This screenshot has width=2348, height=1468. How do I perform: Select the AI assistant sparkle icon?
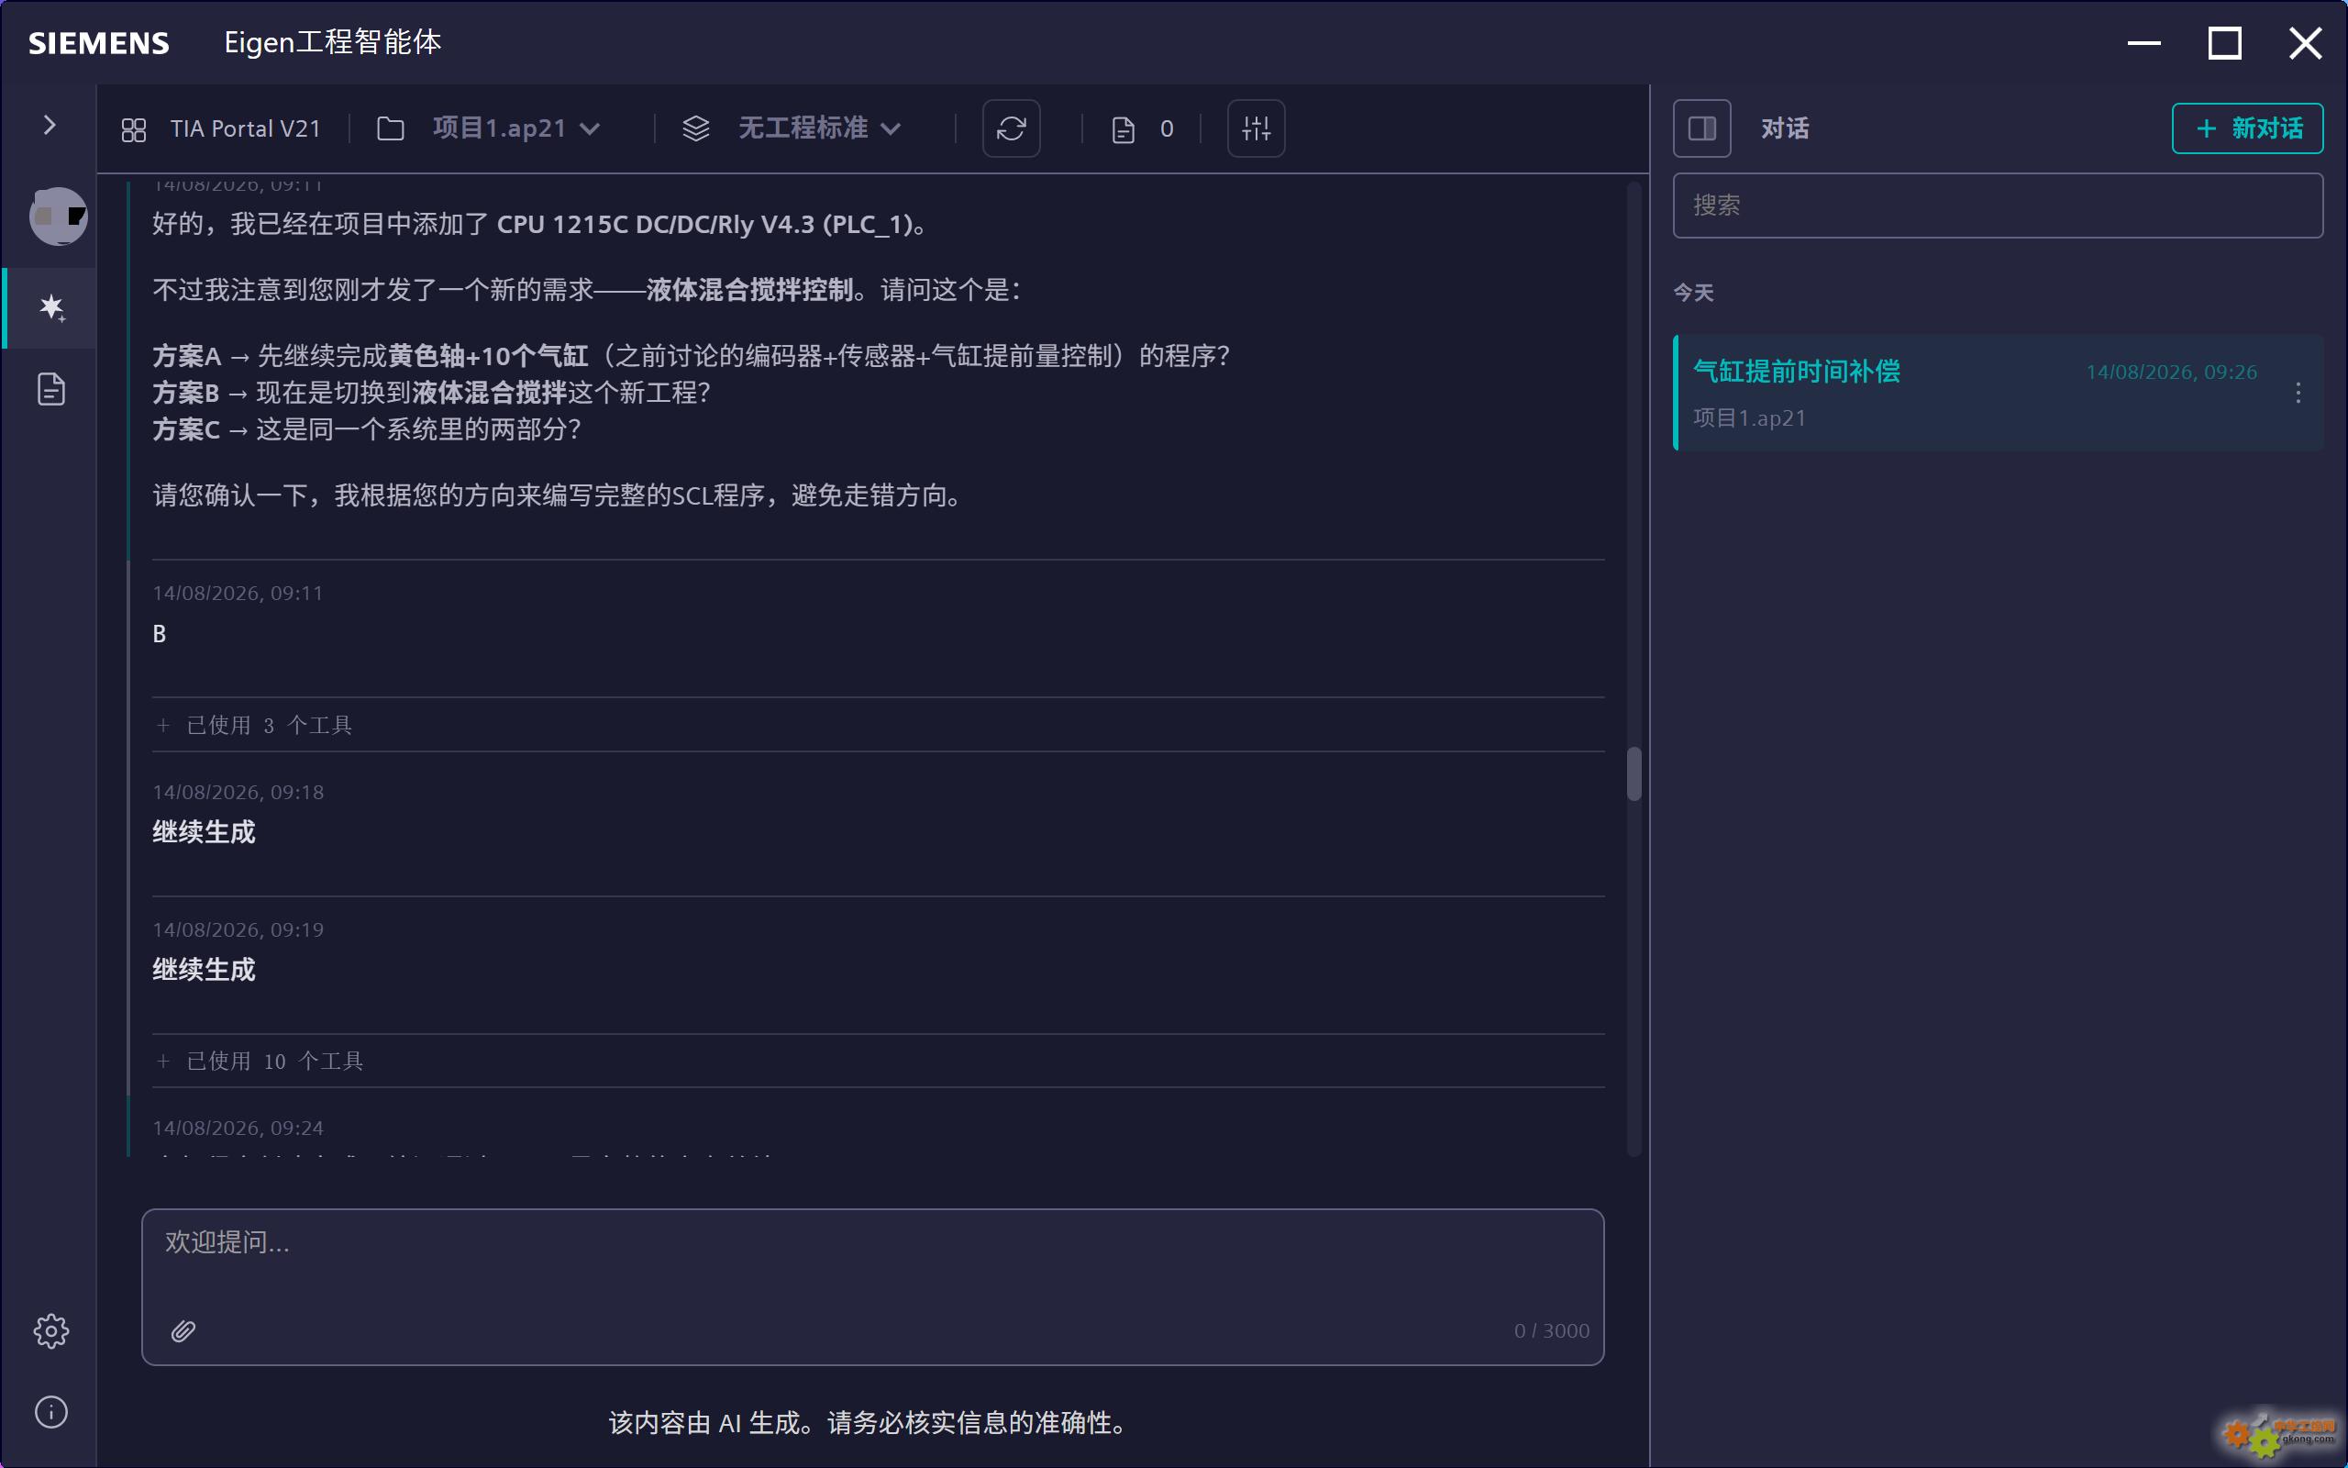tap(51, 309)
